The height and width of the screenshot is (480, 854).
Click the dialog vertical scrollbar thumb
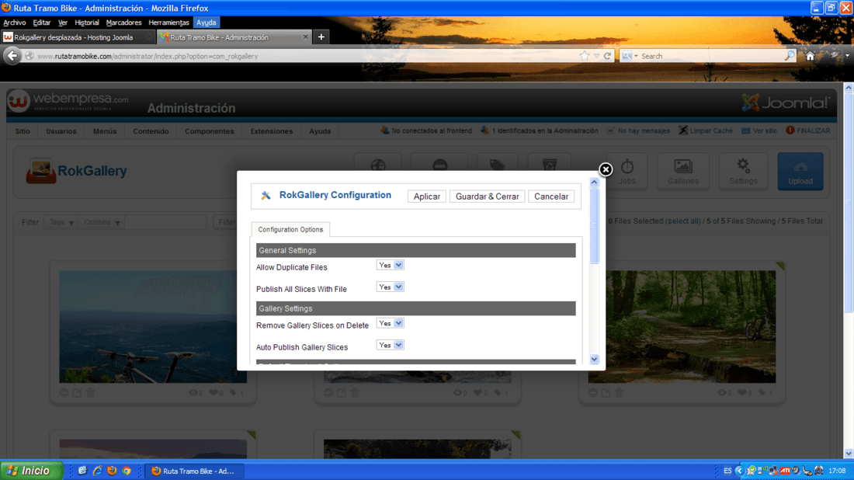click(x=594, y=225)
